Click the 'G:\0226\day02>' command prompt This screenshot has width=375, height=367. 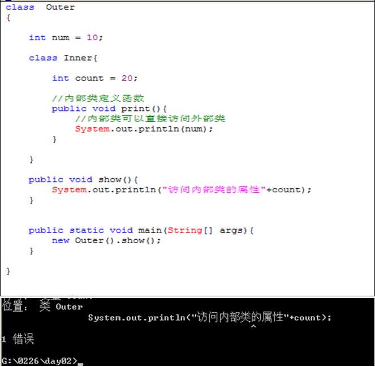(x=39, y=361)
